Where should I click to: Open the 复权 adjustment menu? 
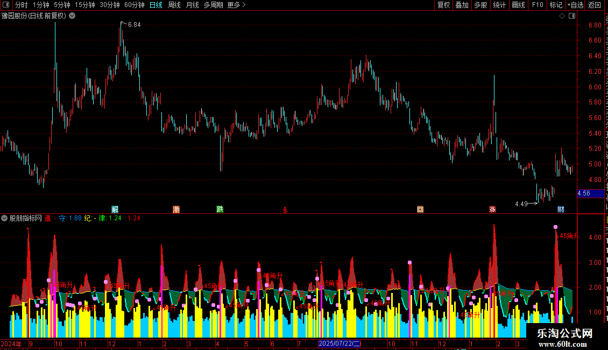[443, 5]
